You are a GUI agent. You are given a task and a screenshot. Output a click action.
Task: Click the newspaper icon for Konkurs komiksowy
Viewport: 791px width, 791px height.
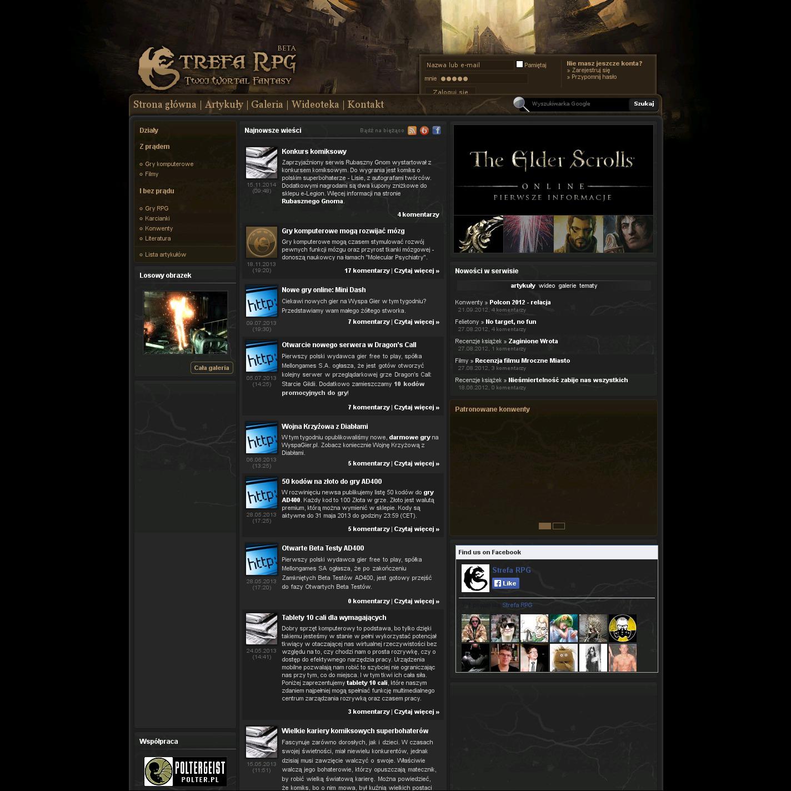261,163
